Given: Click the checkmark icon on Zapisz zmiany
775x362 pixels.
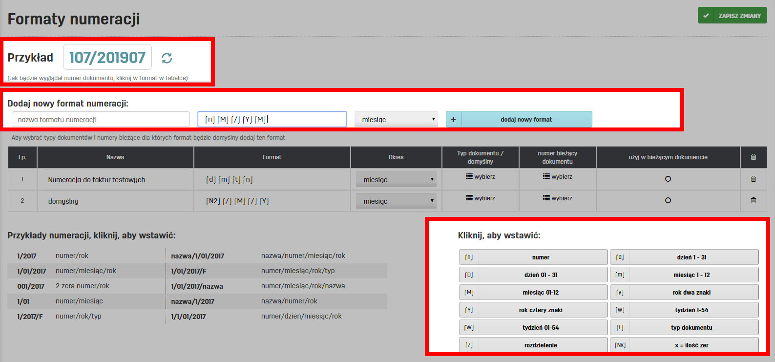Looking at the screenshot, I should [706, 16].
